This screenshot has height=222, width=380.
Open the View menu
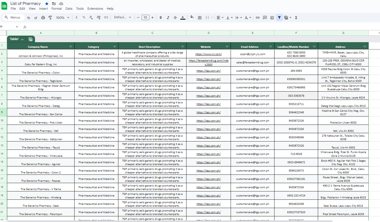[x=32, y=9]
